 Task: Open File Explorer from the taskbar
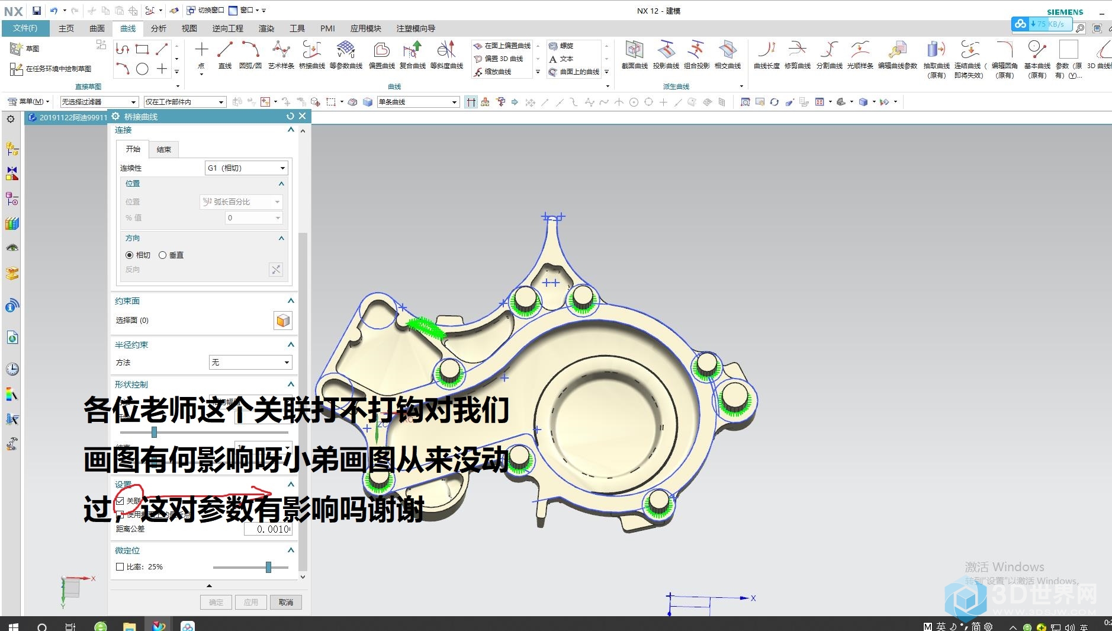pyautogui.click(x=129, y=626)
